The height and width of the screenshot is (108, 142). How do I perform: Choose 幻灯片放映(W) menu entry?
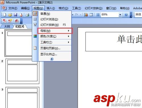tap(55, 25)
